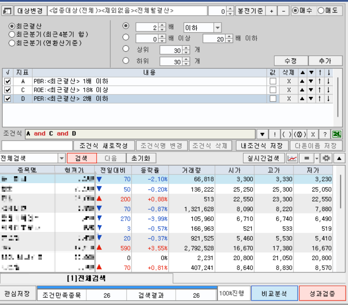Click the X clear formula button

tap(313, 134)
